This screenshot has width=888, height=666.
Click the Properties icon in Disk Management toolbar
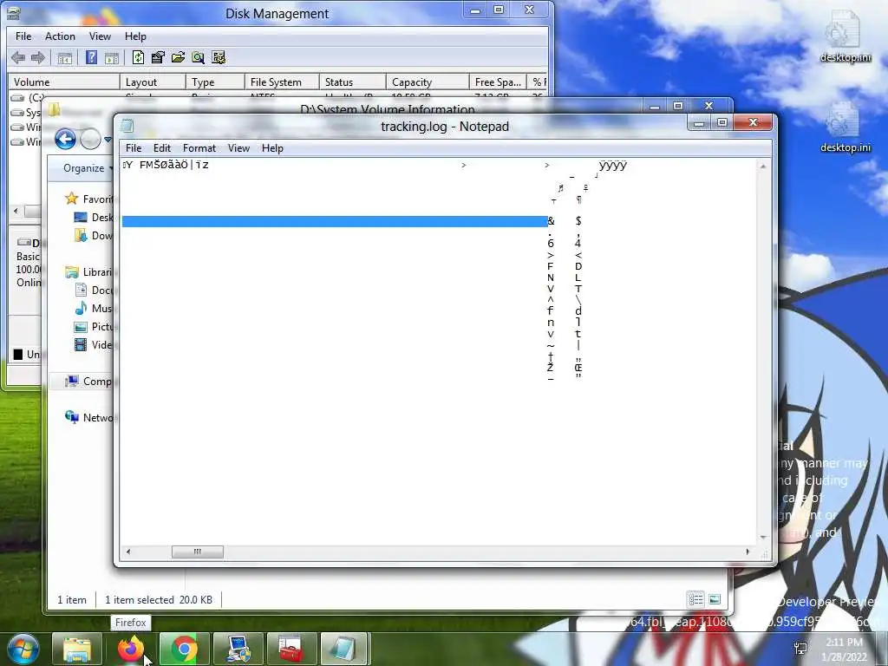[x=158, y=58]
